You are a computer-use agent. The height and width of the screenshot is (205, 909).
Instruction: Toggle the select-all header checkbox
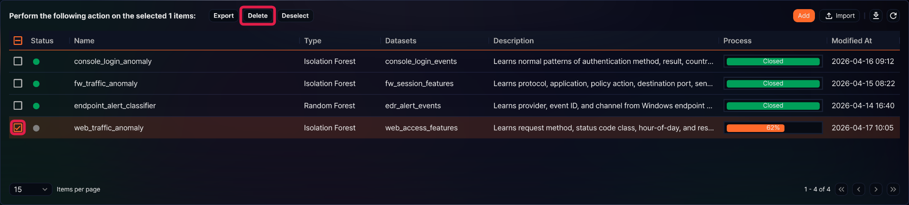click(18, 41)
